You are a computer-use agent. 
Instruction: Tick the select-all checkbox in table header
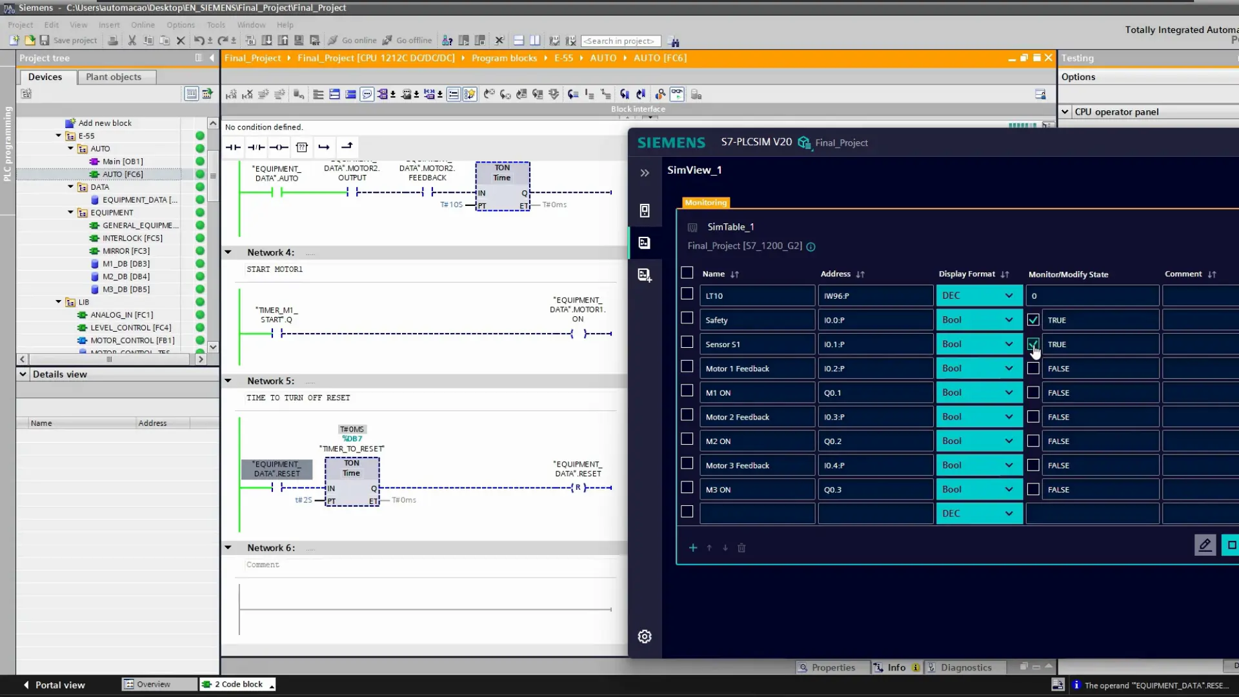pyautogui.click(x=687, y=273)
